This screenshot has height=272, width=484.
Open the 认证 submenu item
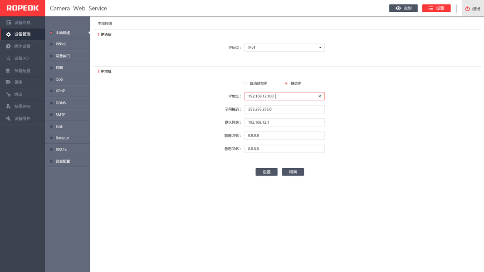[68, 126]
